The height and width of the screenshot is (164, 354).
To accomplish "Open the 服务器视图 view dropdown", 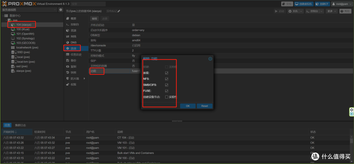I will [29, 10].
